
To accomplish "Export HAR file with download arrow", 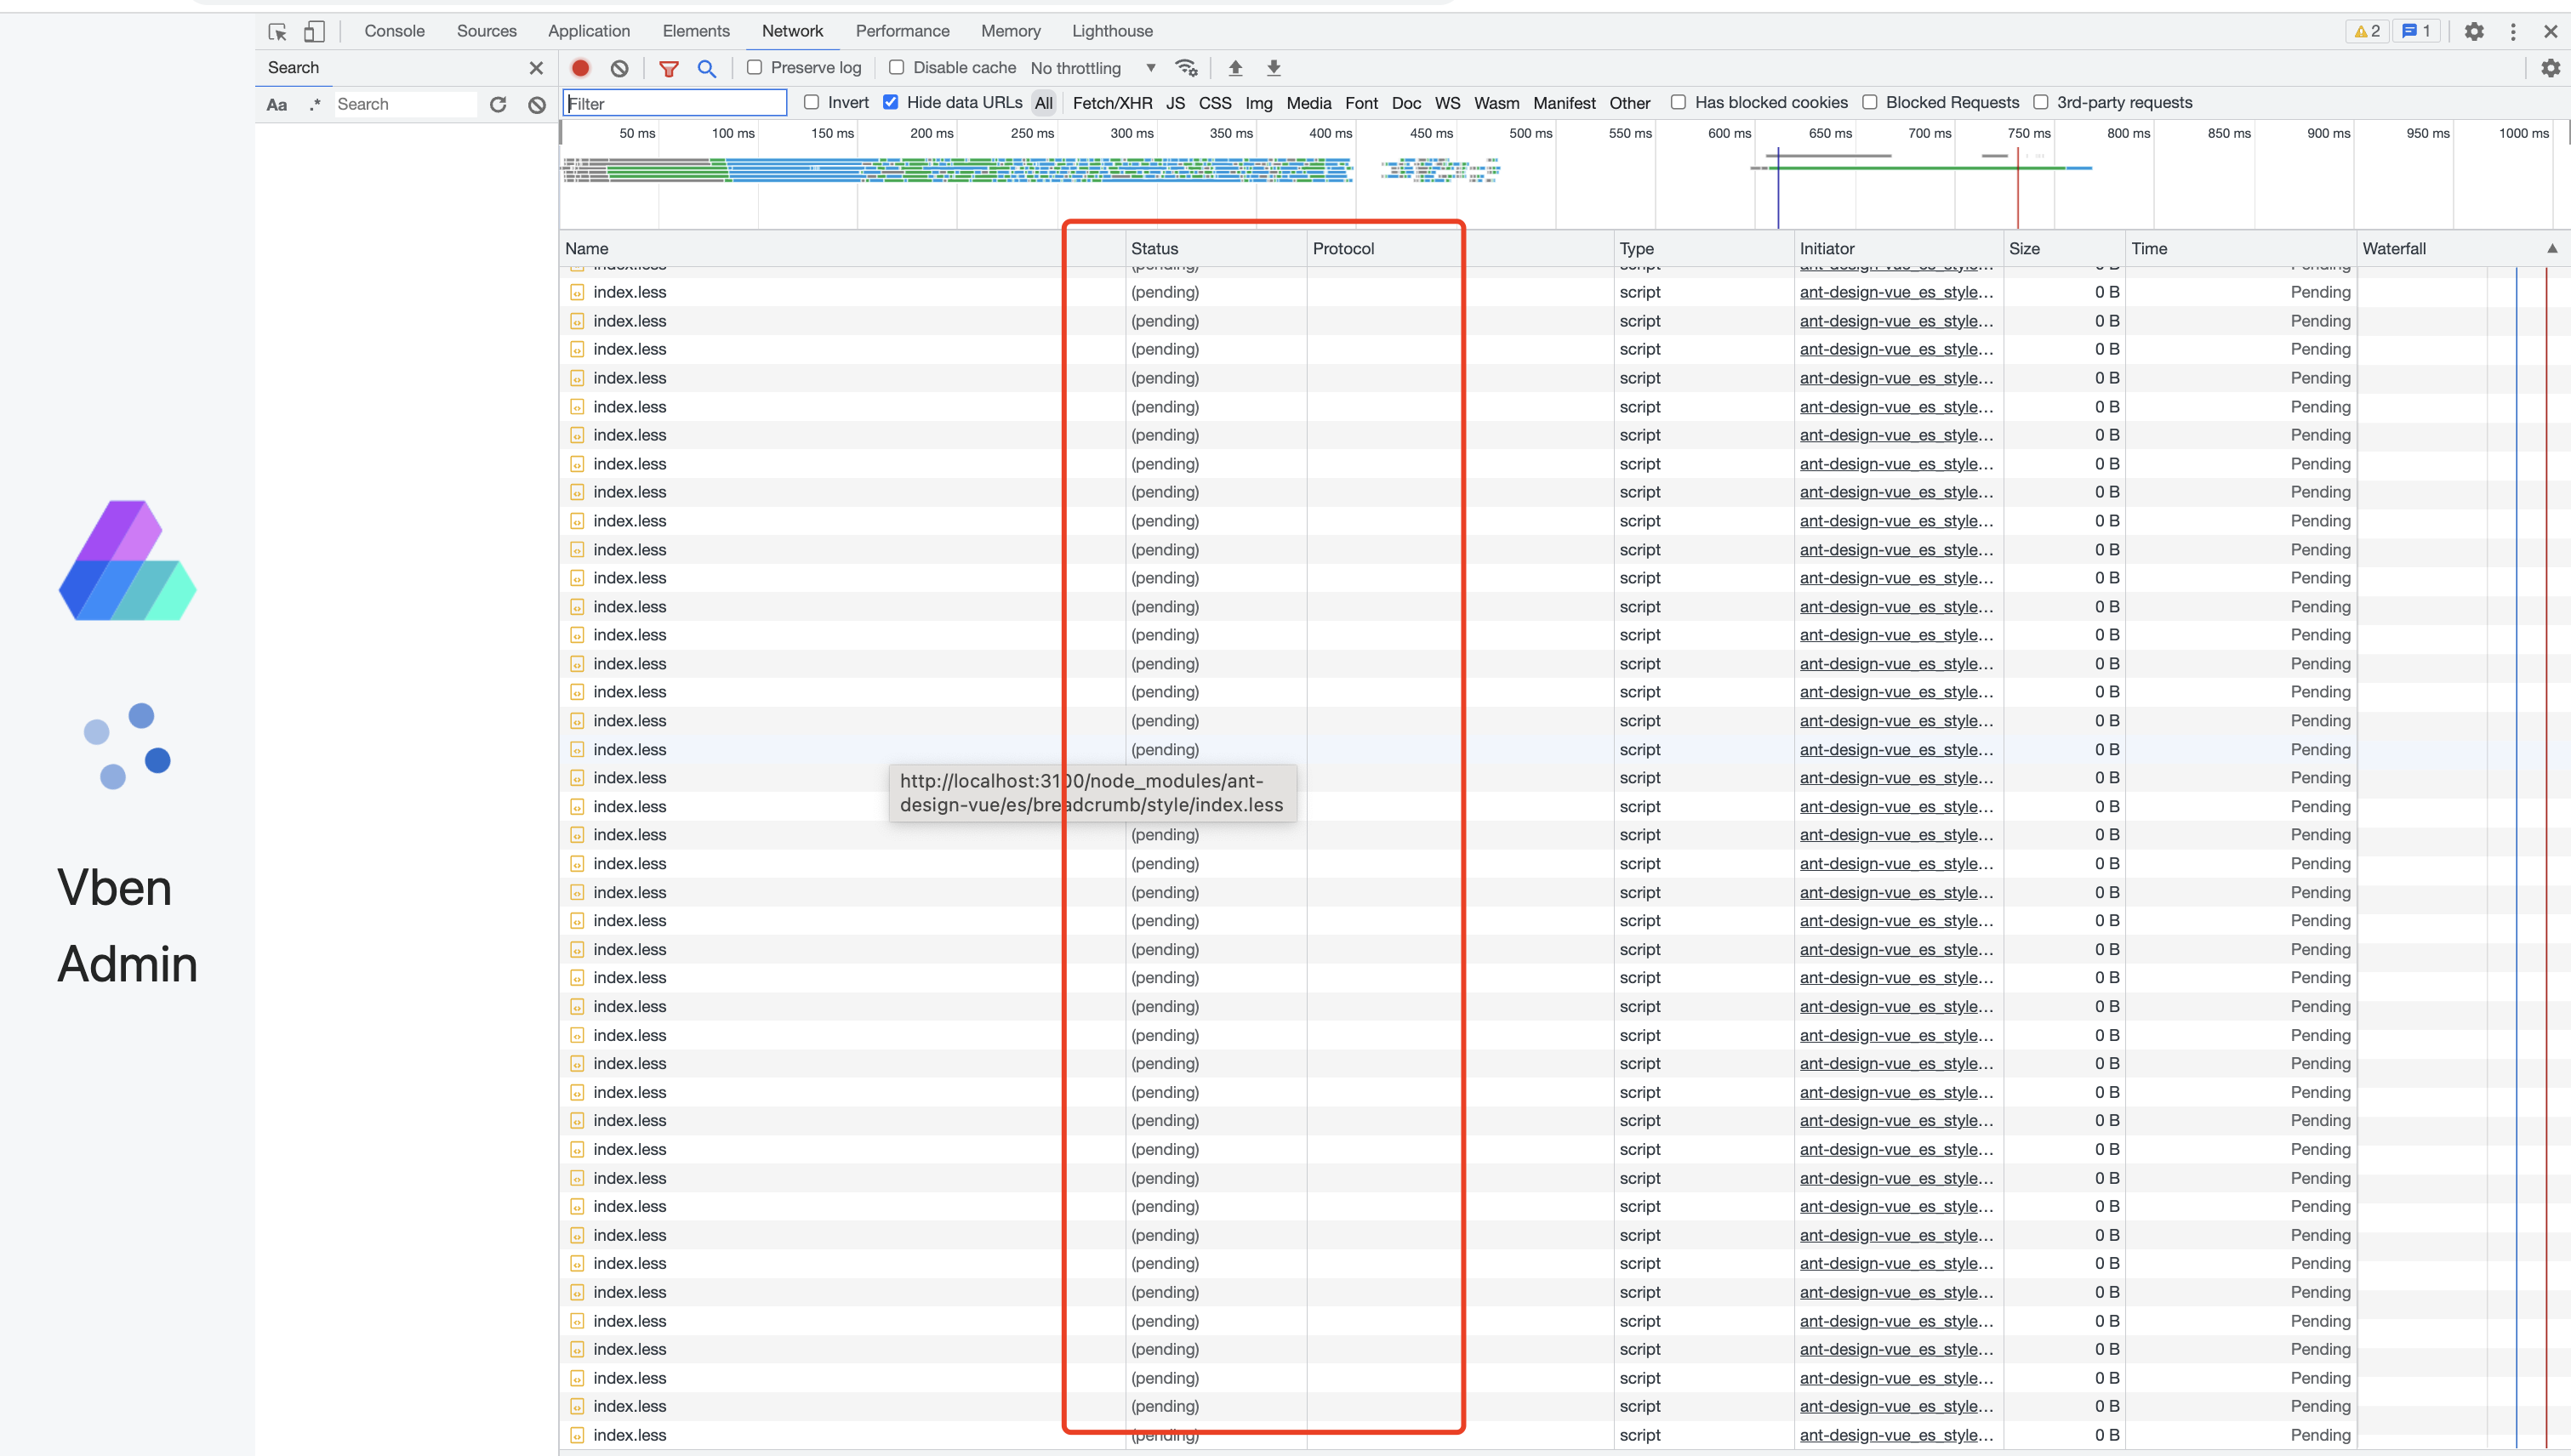I will pos(1274,68).
